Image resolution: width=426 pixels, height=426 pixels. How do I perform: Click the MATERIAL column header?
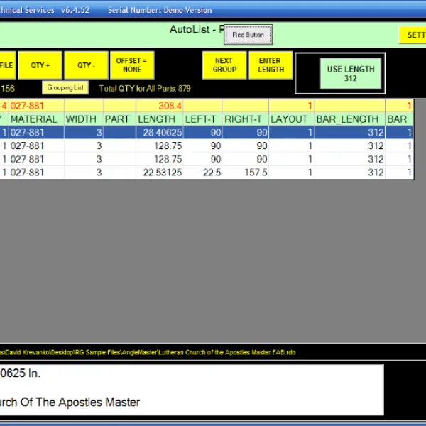click(34, 119)
